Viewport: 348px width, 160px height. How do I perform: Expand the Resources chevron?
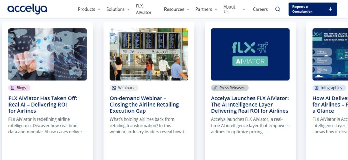point(188,9)
